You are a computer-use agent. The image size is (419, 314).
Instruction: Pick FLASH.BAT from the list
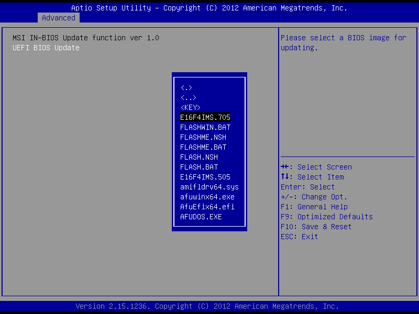pyautogui.click(x=199, y=167)
